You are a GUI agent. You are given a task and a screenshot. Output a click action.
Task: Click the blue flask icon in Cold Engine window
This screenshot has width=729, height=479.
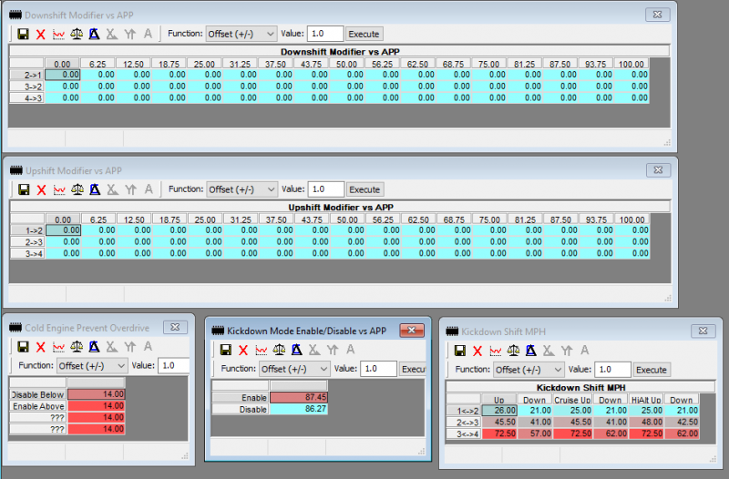(94, 347)
